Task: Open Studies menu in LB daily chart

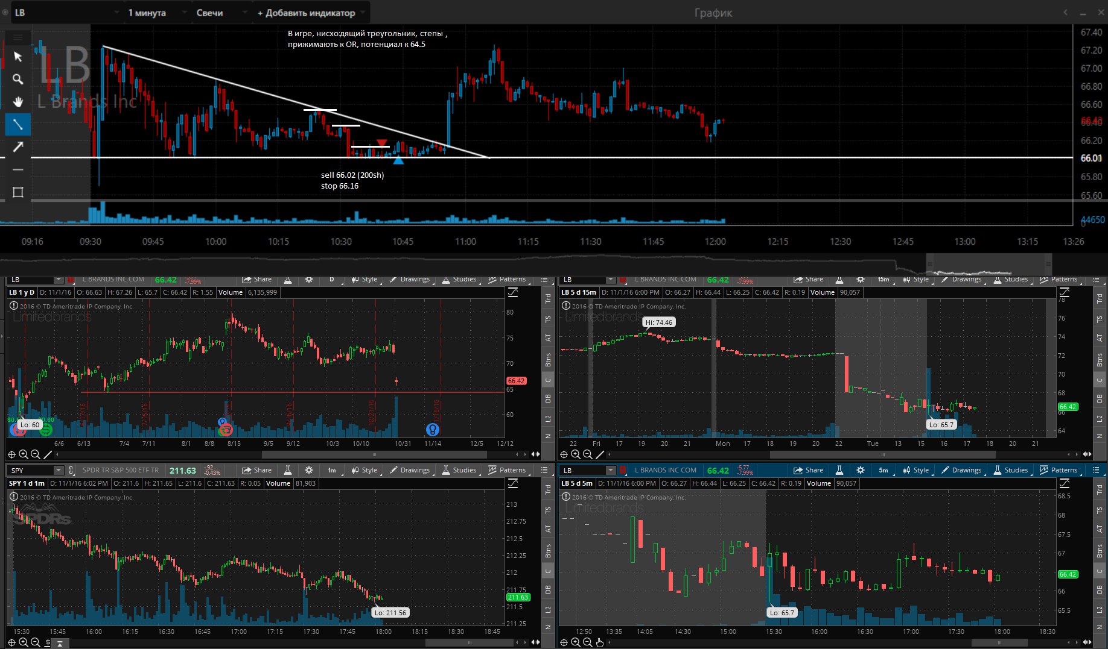Action: pos(459,280)
